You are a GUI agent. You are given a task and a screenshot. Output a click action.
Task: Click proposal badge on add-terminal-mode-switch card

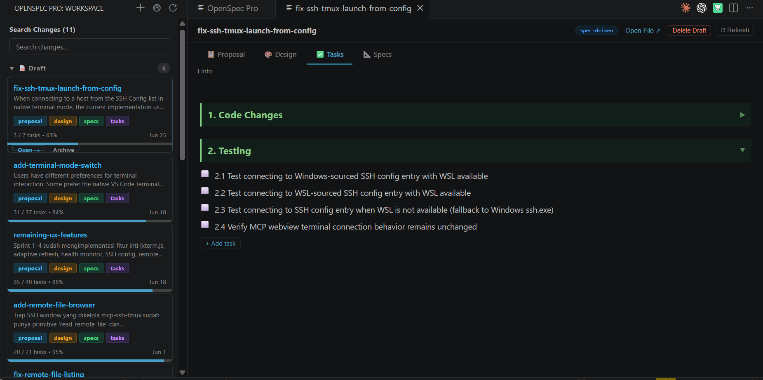coord(30,198)
